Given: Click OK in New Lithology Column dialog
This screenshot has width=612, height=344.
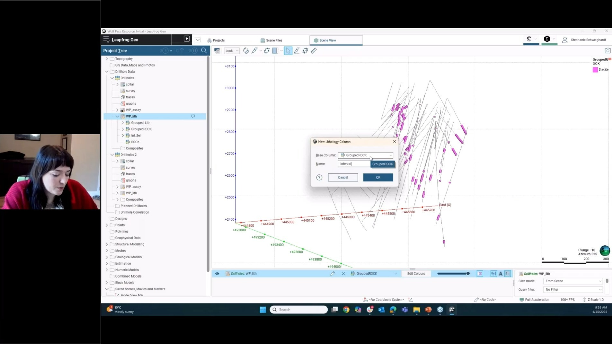Looking at the screenshot, I should pyautogui.click(x=378, y=177).
